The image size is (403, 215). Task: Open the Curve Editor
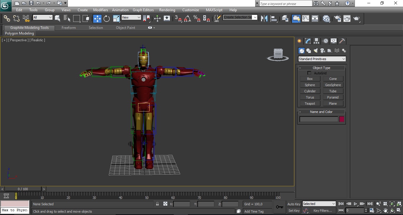[x=306, y=18]
